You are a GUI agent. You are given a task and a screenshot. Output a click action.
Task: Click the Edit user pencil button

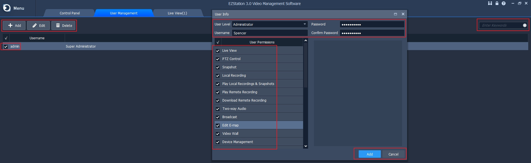pyautogui.click(x=38, y=25)
